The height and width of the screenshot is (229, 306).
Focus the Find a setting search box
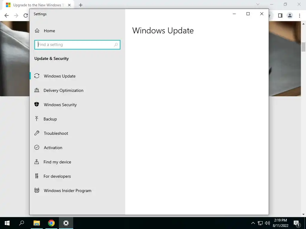coord(77,45)
